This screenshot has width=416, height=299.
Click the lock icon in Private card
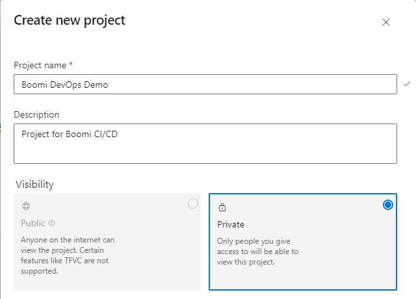pyautogui.click(x=222, y=207)
